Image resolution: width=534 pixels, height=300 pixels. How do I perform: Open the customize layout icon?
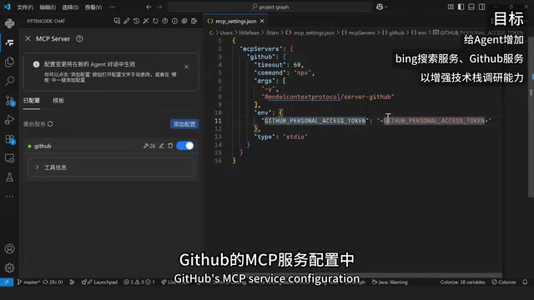click(451, 7)
